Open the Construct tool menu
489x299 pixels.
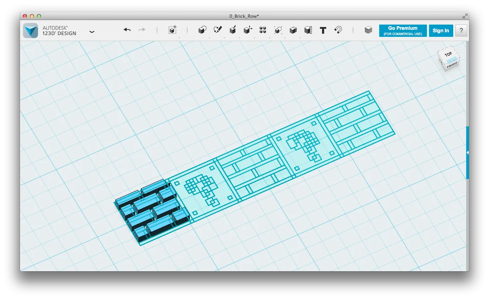233,30
